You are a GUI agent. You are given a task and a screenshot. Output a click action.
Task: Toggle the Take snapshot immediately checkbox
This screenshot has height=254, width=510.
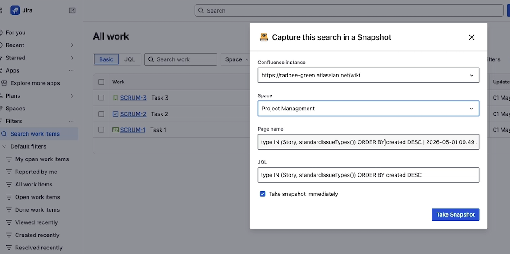pos(262,194)
